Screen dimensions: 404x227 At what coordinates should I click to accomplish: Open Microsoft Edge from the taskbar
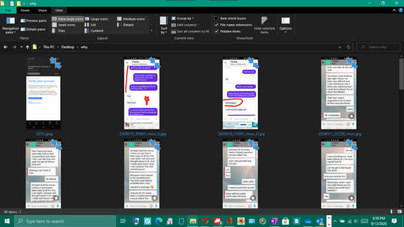[159, 221]
